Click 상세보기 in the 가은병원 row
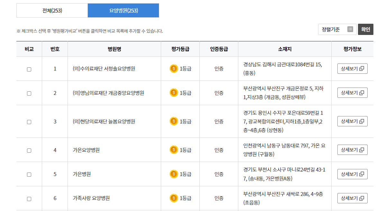The width and height of the screenshot is (385, 211). pos(352,174)
